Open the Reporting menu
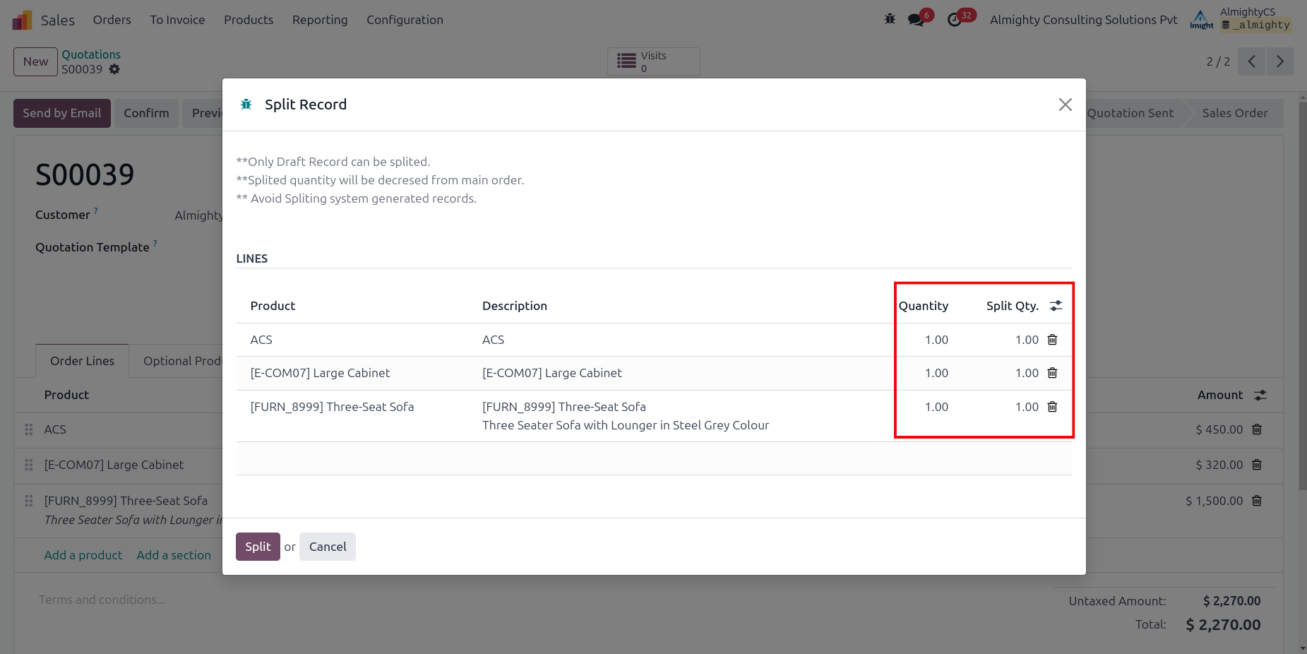 [320, 20]
